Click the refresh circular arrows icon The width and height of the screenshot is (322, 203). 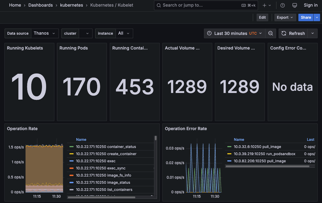pyautogui.click(x=284, y=33)
